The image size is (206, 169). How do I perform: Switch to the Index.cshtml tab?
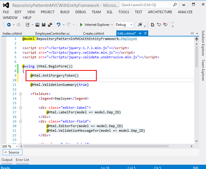12,34
